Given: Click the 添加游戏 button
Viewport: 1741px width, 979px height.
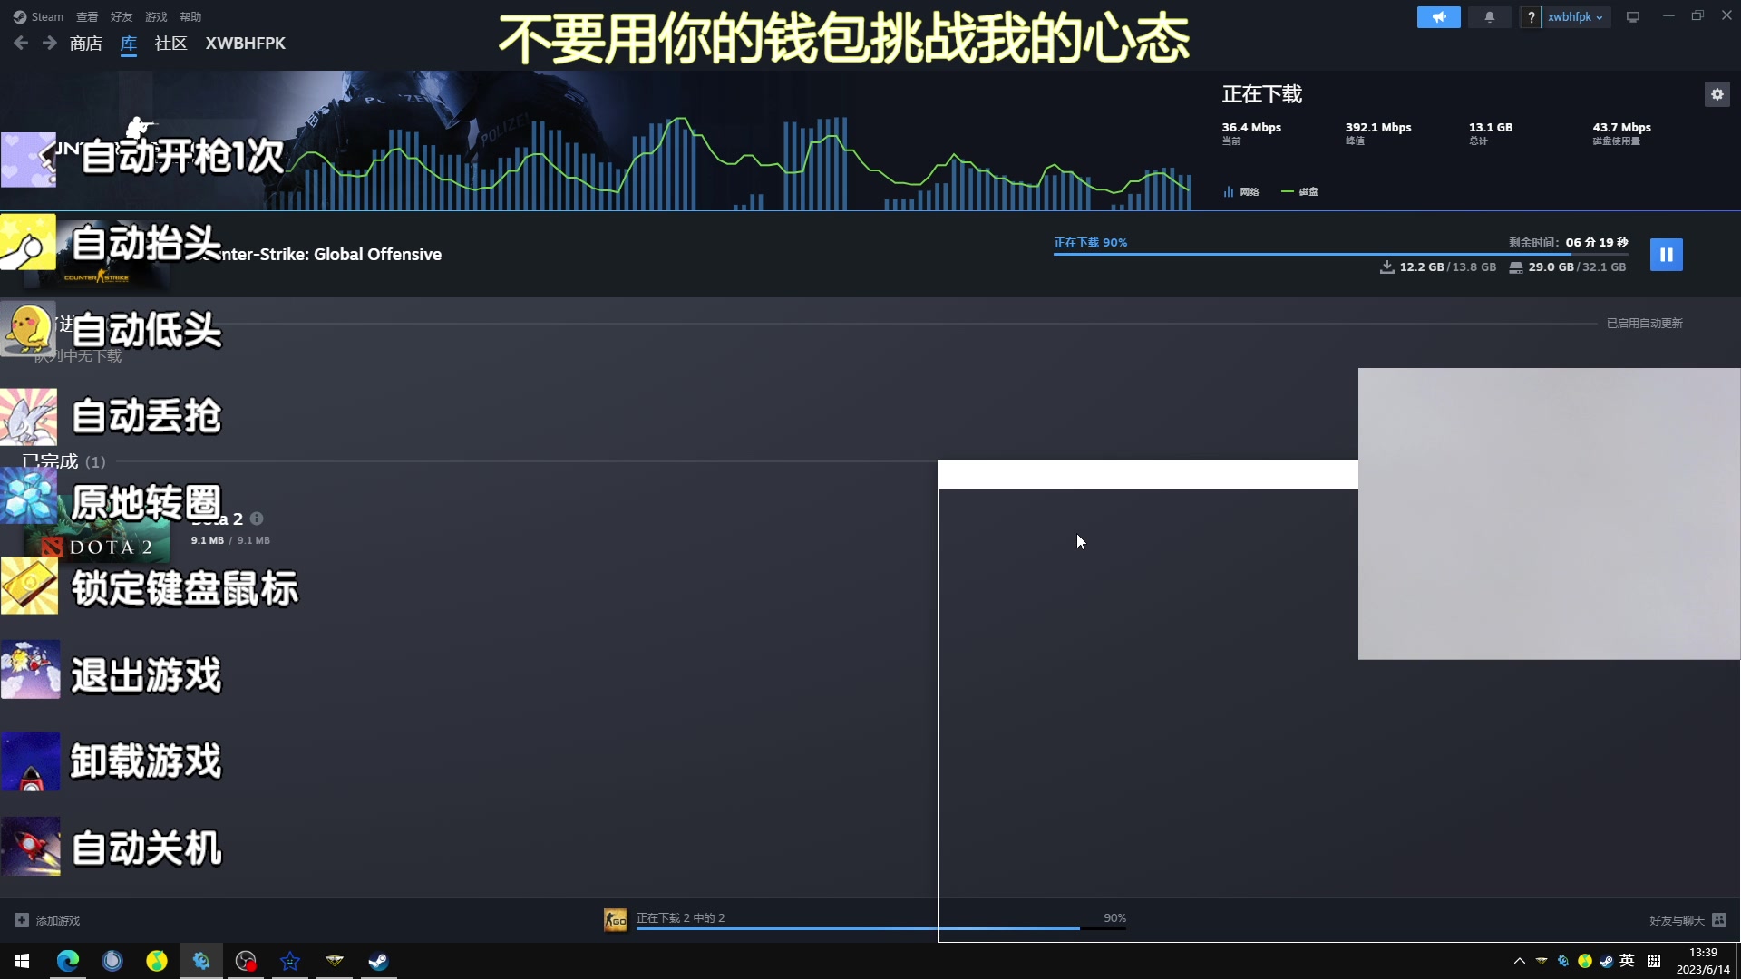Looking at the screenshot, I should point(47,920).
